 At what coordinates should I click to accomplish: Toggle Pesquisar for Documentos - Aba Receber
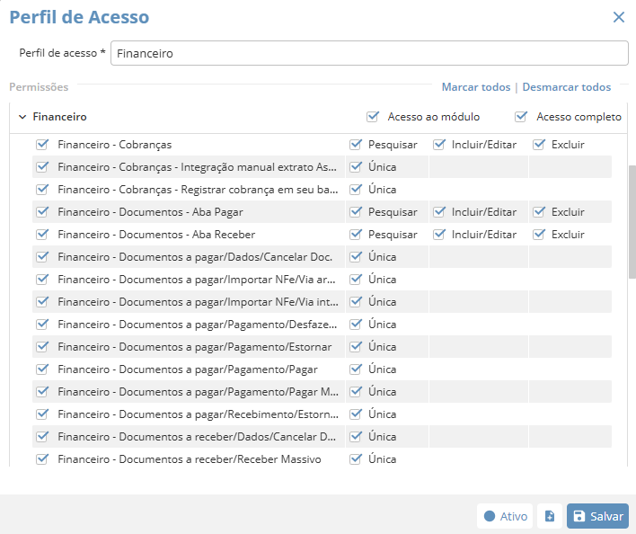tap(356, 235)
